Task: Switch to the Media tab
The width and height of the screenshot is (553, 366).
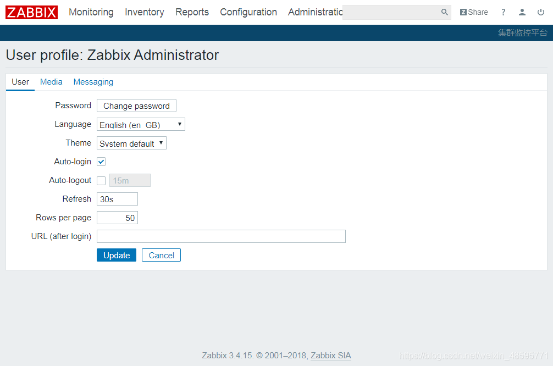Action: [51, 82]
